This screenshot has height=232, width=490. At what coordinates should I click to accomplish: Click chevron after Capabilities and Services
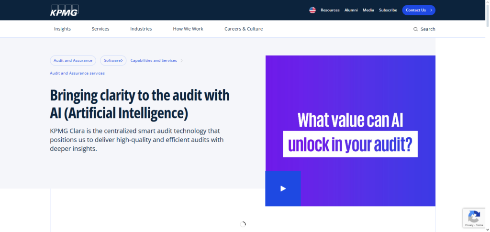pos(181,61)
